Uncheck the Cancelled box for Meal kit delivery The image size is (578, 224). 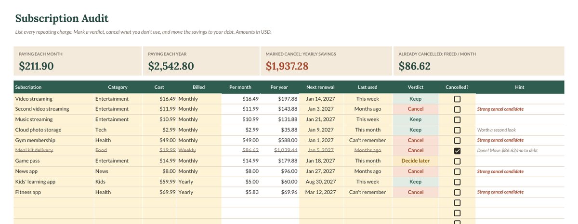457,151
